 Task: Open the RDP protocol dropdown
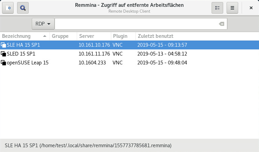coord(43,24)
